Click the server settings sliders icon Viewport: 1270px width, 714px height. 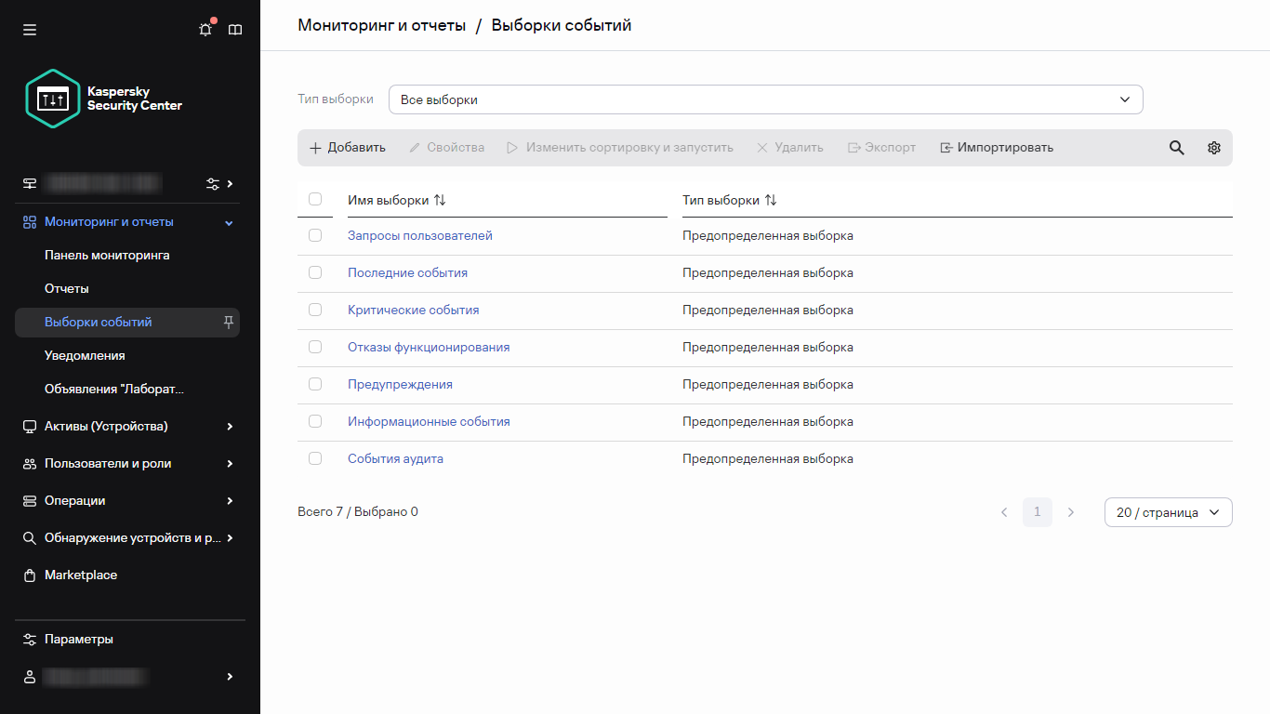point(213,183)
